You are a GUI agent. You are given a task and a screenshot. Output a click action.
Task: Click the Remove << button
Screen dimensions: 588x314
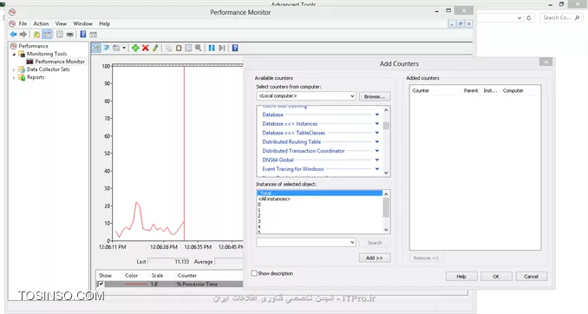click(426, 258)
